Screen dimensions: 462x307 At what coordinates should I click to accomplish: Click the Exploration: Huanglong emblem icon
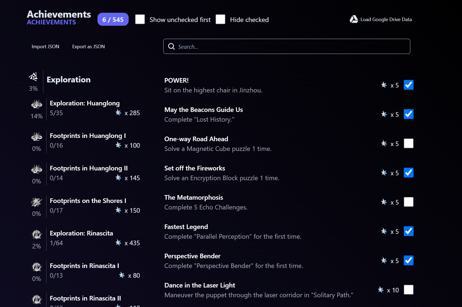[37, 104]
